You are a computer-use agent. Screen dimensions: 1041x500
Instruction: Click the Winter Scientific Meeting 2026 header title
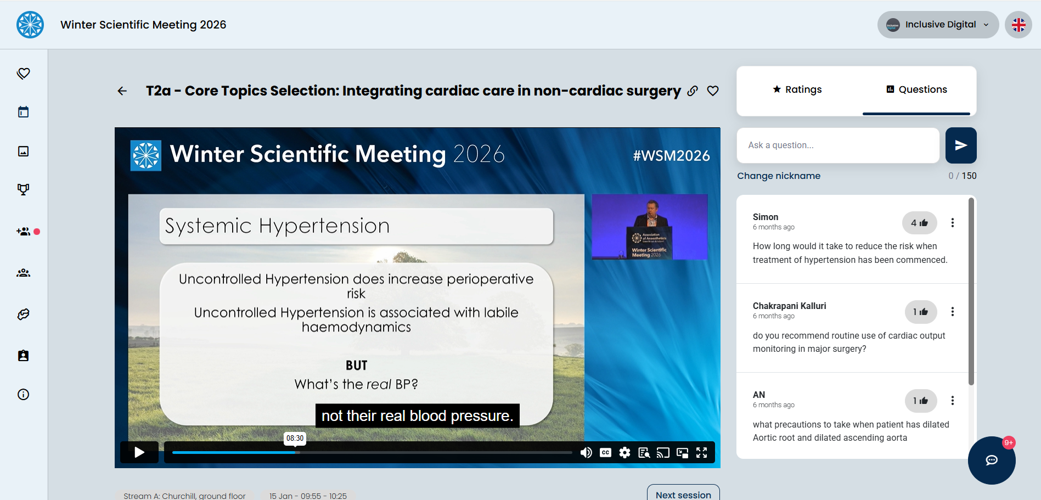pos(143,25)
